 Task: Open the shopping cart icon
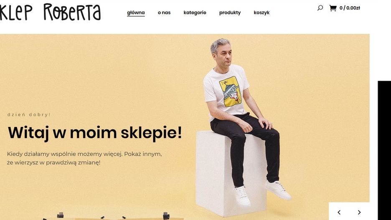pyautogui.click(x=333, y=8)
